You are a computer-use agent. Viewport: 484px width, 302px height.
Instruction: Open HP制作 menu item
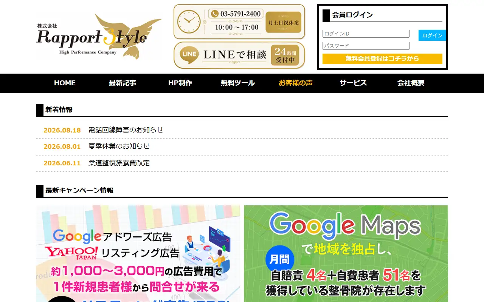(180, 83)
